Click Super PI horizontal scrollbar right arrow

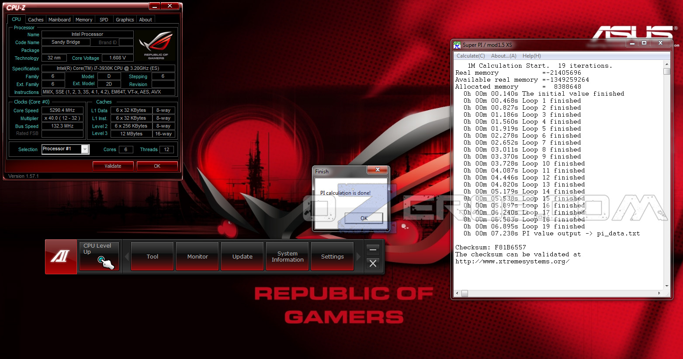659,293
